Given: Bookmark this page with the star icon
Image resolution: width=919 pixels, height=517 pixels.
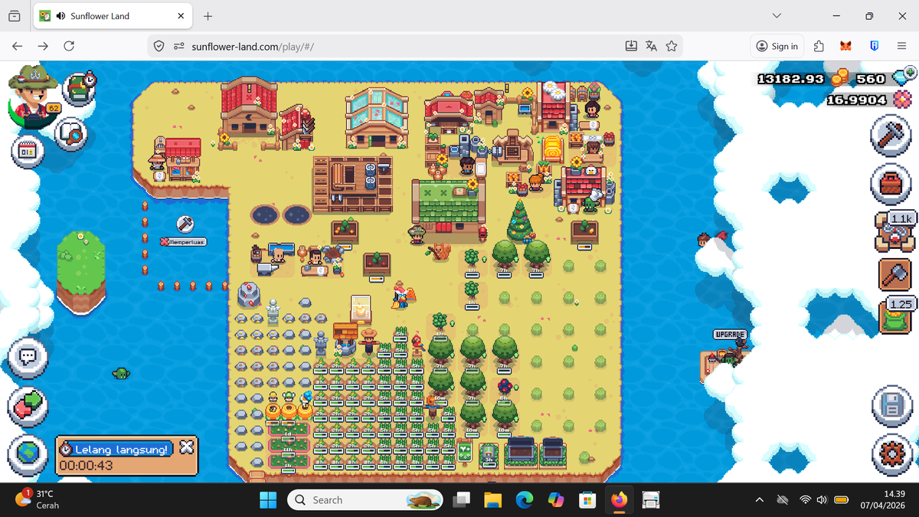Looking at the screenshot, I should [x=672, y=46].
